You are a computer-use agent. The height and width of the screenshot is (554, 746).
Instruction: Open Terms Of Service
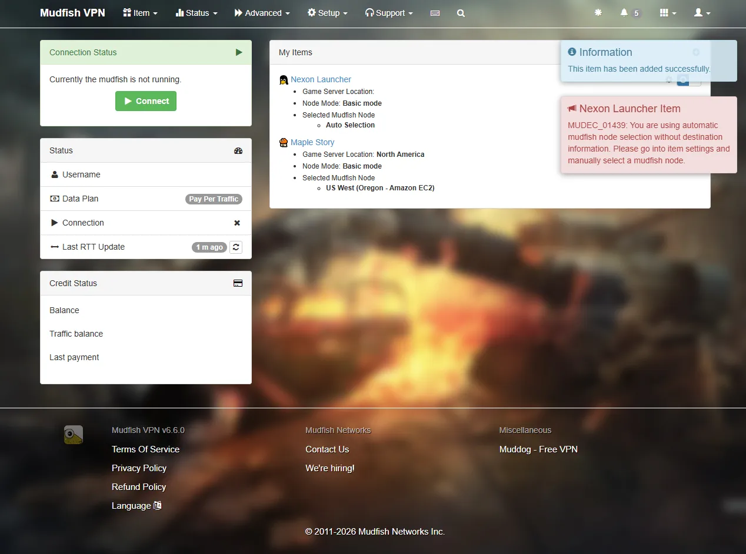pyautogui.click(x=145, y=449)
